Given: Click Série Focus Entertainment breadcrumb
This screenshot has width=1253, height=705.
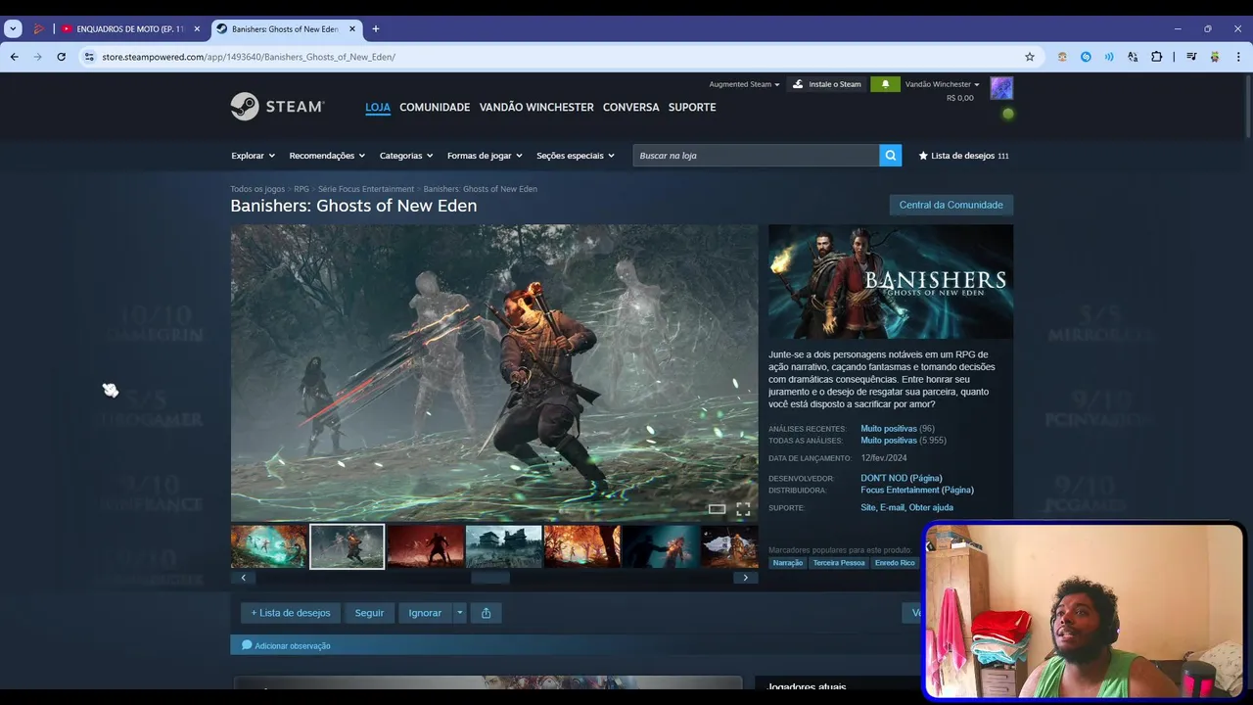Looking at the screenshot, I should click(x=366, y=189).
